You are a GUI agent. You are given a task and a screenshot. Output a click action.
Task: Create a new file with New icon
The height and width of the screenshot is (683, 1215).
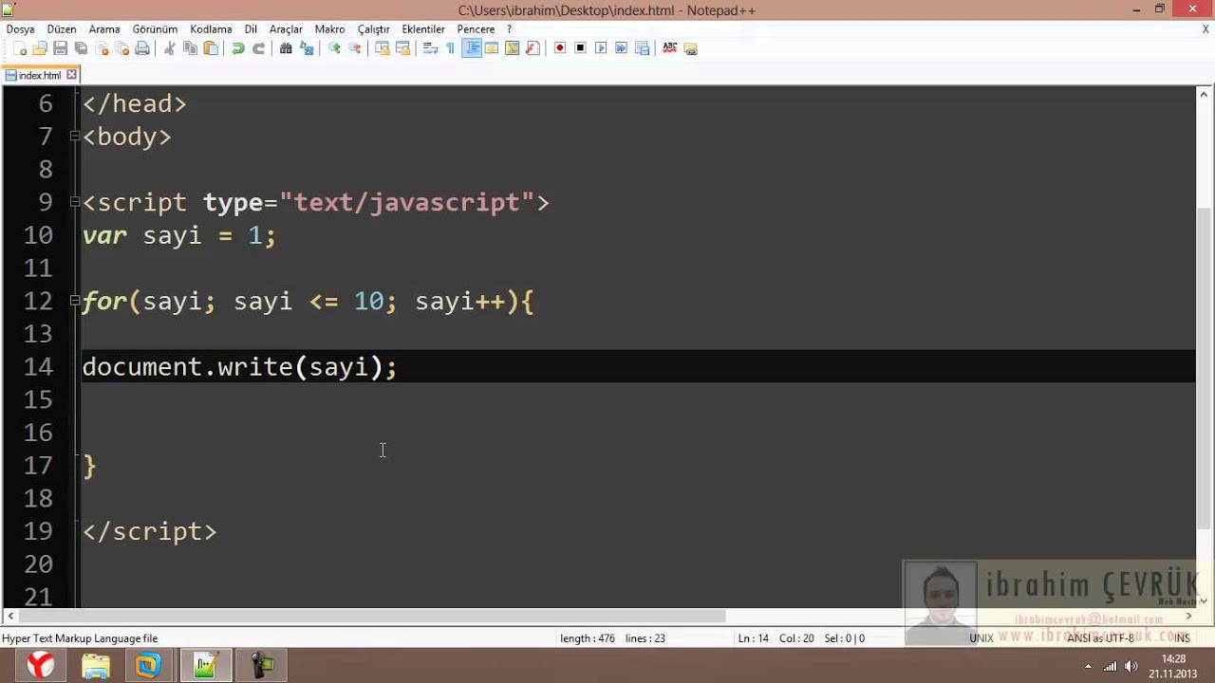pos(20,48)
